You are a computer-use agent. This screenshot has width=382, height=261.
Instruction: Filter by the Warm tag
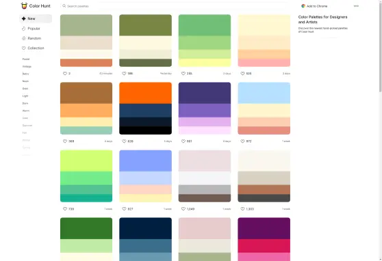point(26,111)
